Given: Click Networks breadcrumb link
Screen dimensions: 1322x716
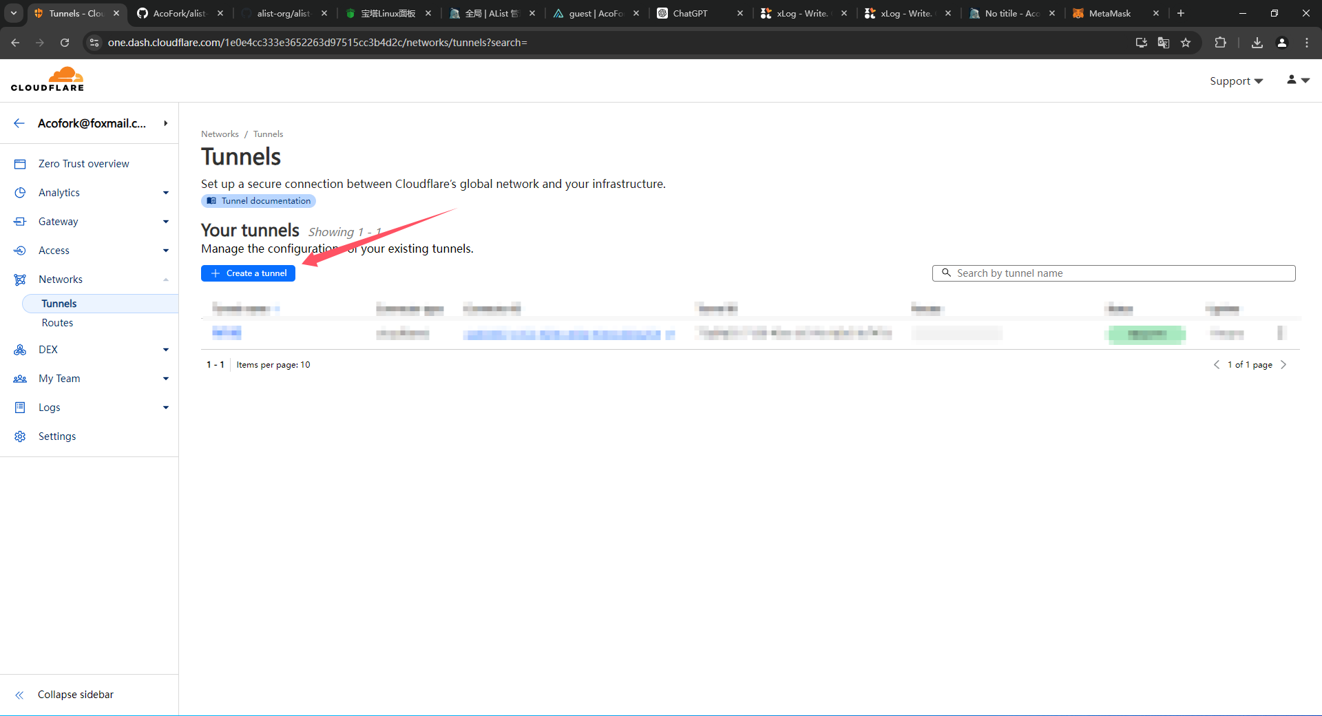Looking at the screenshot, I should (220, 134).
